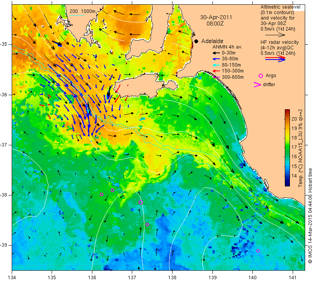Click the green 17 degree area of colorbar
The width and height of the screenshot is (313, 282).
(287, 147)
